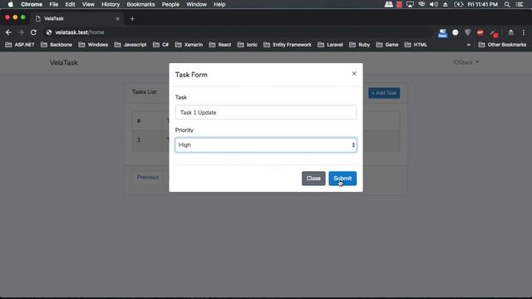This screenshot has height=299, width=532.
Task: Click the VelaTask brand link
Action: tap(63, 63)
